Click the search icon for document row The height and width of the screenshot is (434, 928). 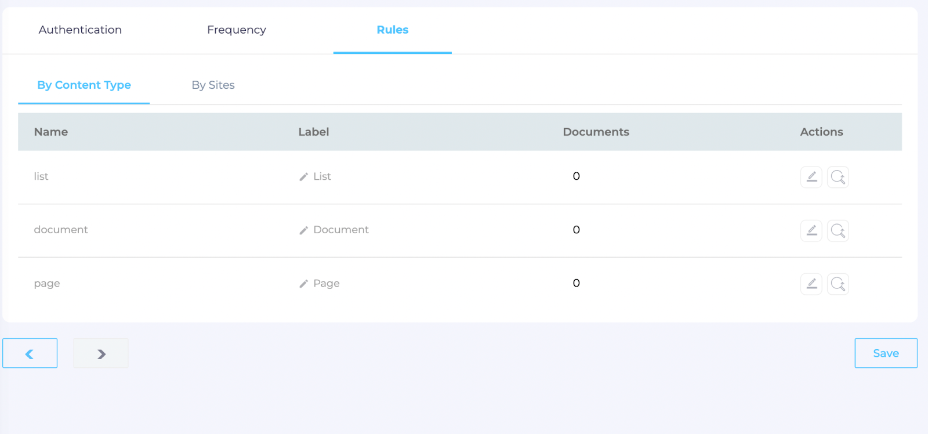click(838, 230)
